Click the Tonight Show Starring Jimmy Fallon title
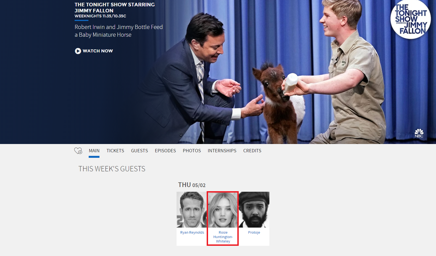 (x=114, y=8)
